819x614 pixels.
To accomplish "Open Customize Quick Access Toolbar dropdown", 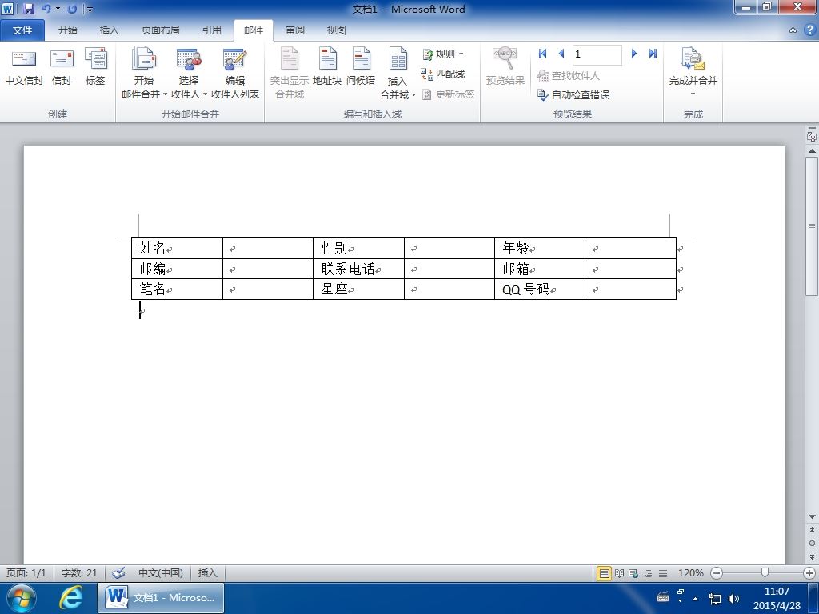I will [90, 10].
